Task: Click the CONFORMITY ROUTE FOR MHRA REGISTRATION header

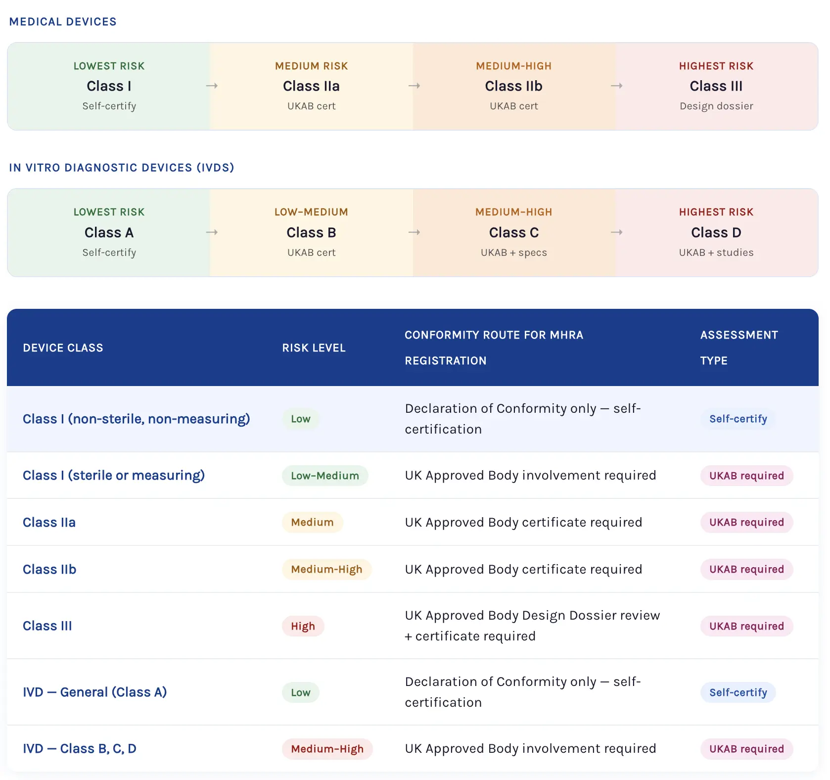Action: [x=494, y=348]
